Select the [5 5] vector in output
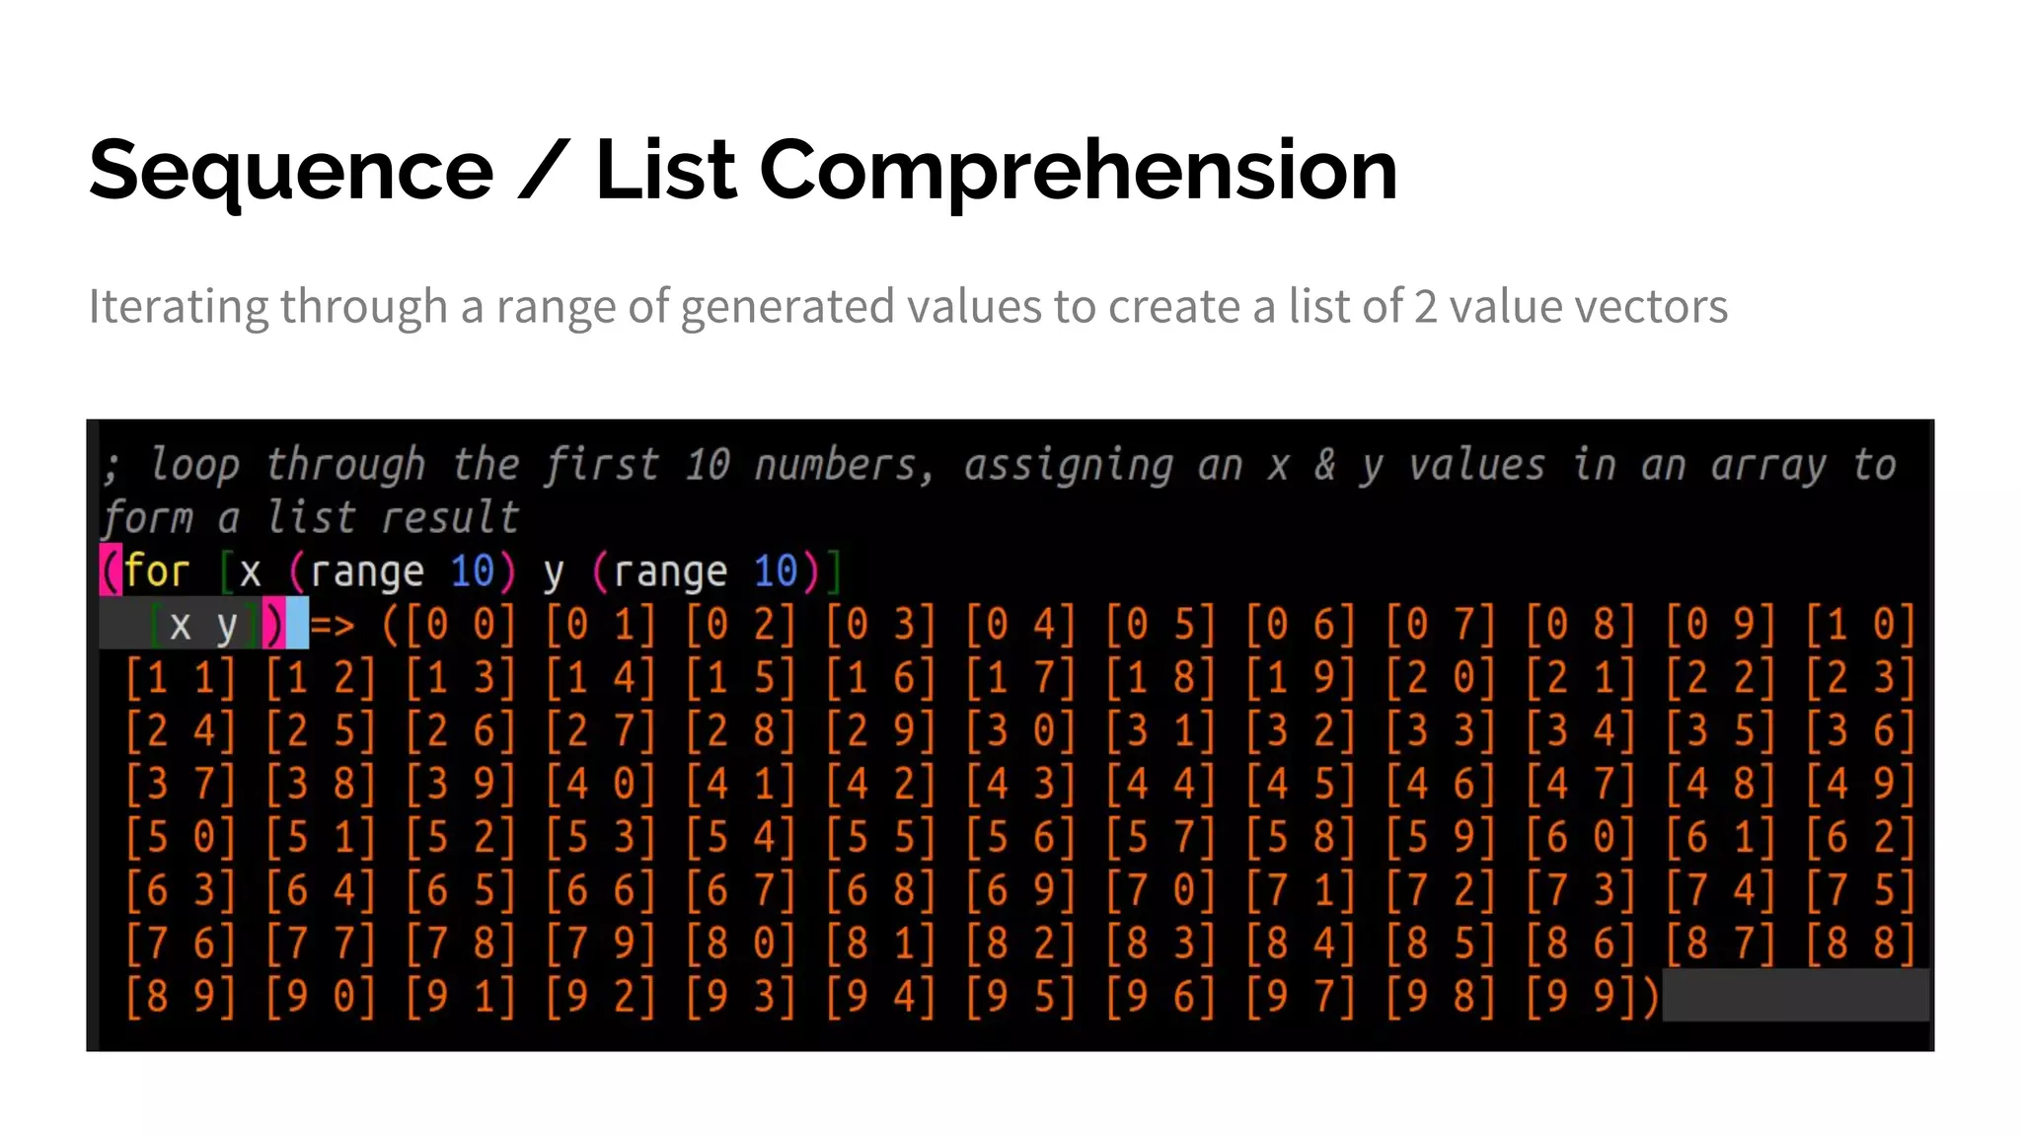The width and height of the screenshot is (2021, 1137). coord(879,837)
